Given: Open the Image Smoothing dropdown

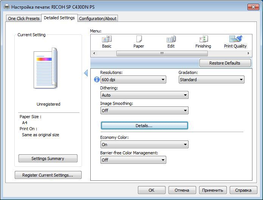Looking at the screenshot, I should pyautogui.click(x=144, y=111).
